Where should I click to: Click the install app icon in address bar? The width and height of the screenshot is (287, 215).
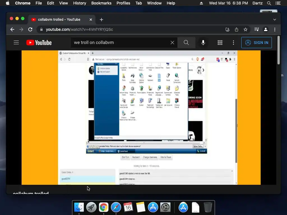coord(228,29)
